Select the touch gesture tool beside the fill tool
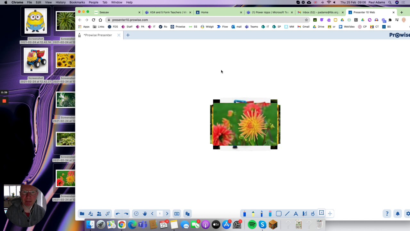 point(313,214)
